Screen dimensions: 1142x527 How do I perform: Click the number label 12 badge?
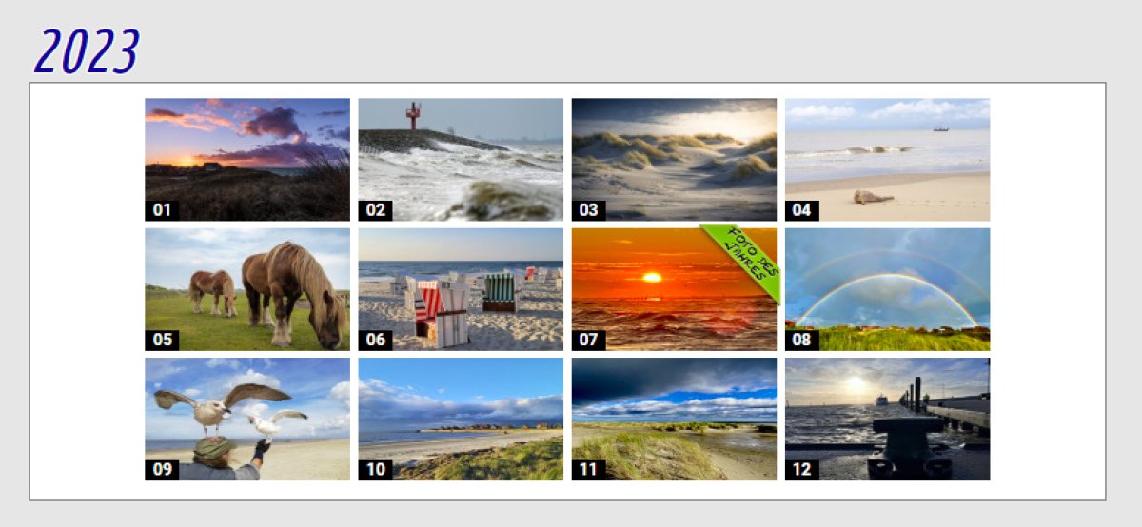pyautogui.click(x=801, y=470)
